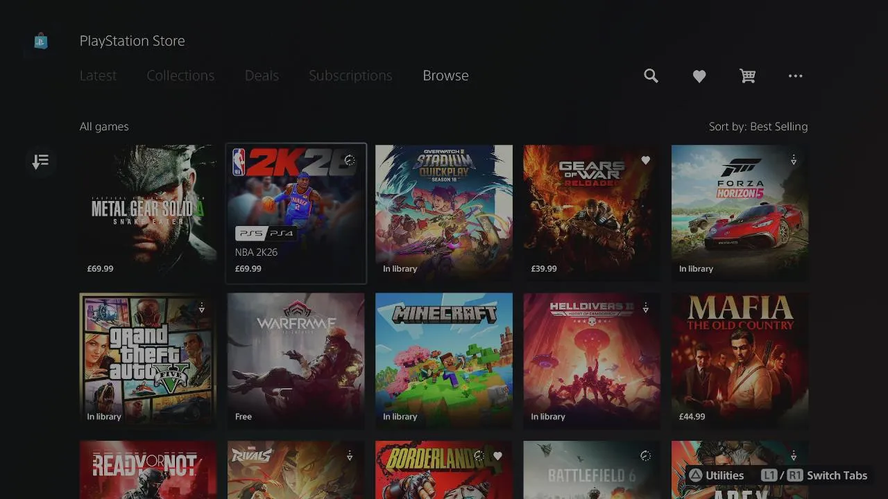This screenshot has height=499, width=888.
Task: Click heart icon on Gears of War tile
Action: [646, 160]
